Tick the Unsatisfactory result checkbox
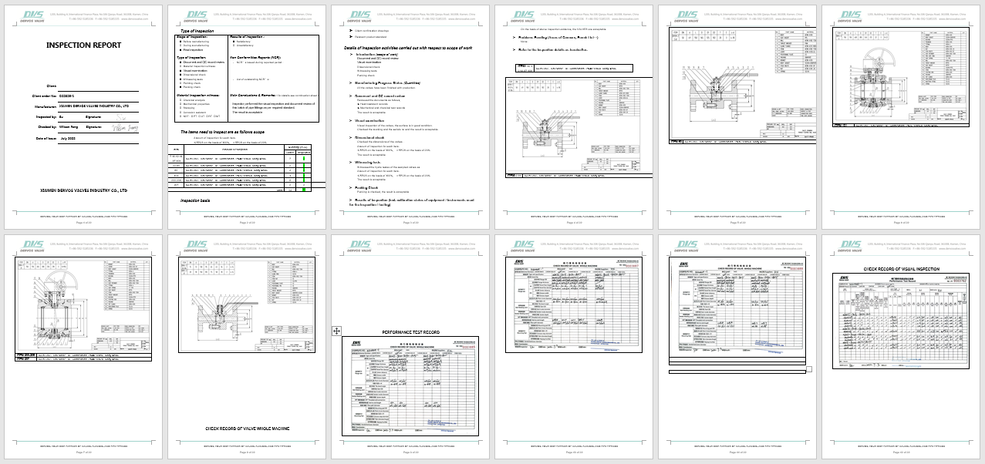Image resolution: width=985 pixels, height=464 pixels. (x=233, y=45)
